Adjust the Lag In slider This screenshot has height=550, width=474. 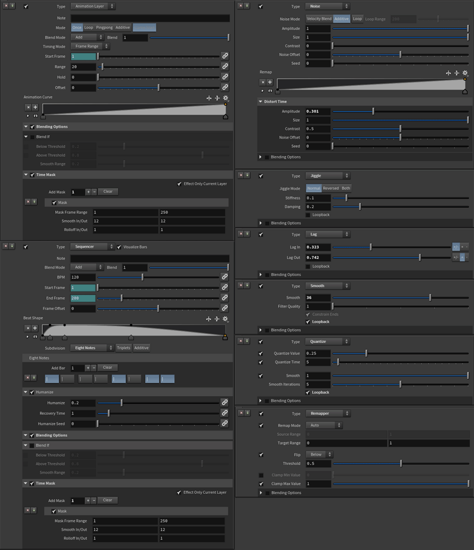391,247
